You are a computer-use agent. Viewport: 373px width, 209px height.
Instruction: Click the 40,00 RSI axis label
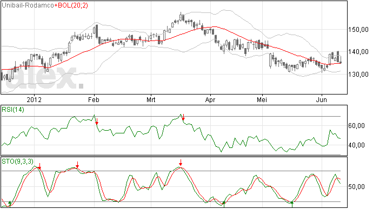pos(356,145)
